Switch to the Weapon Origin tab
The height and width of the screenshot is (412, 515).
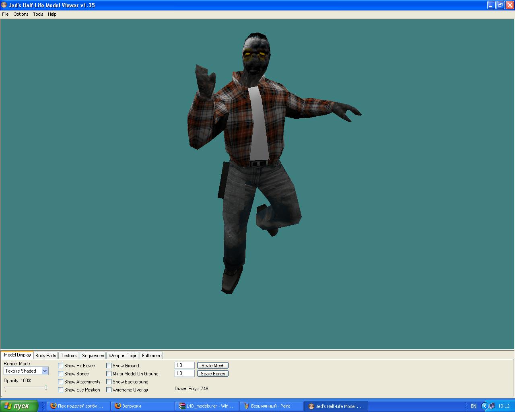pyautogui.click(x=123, y=356)
